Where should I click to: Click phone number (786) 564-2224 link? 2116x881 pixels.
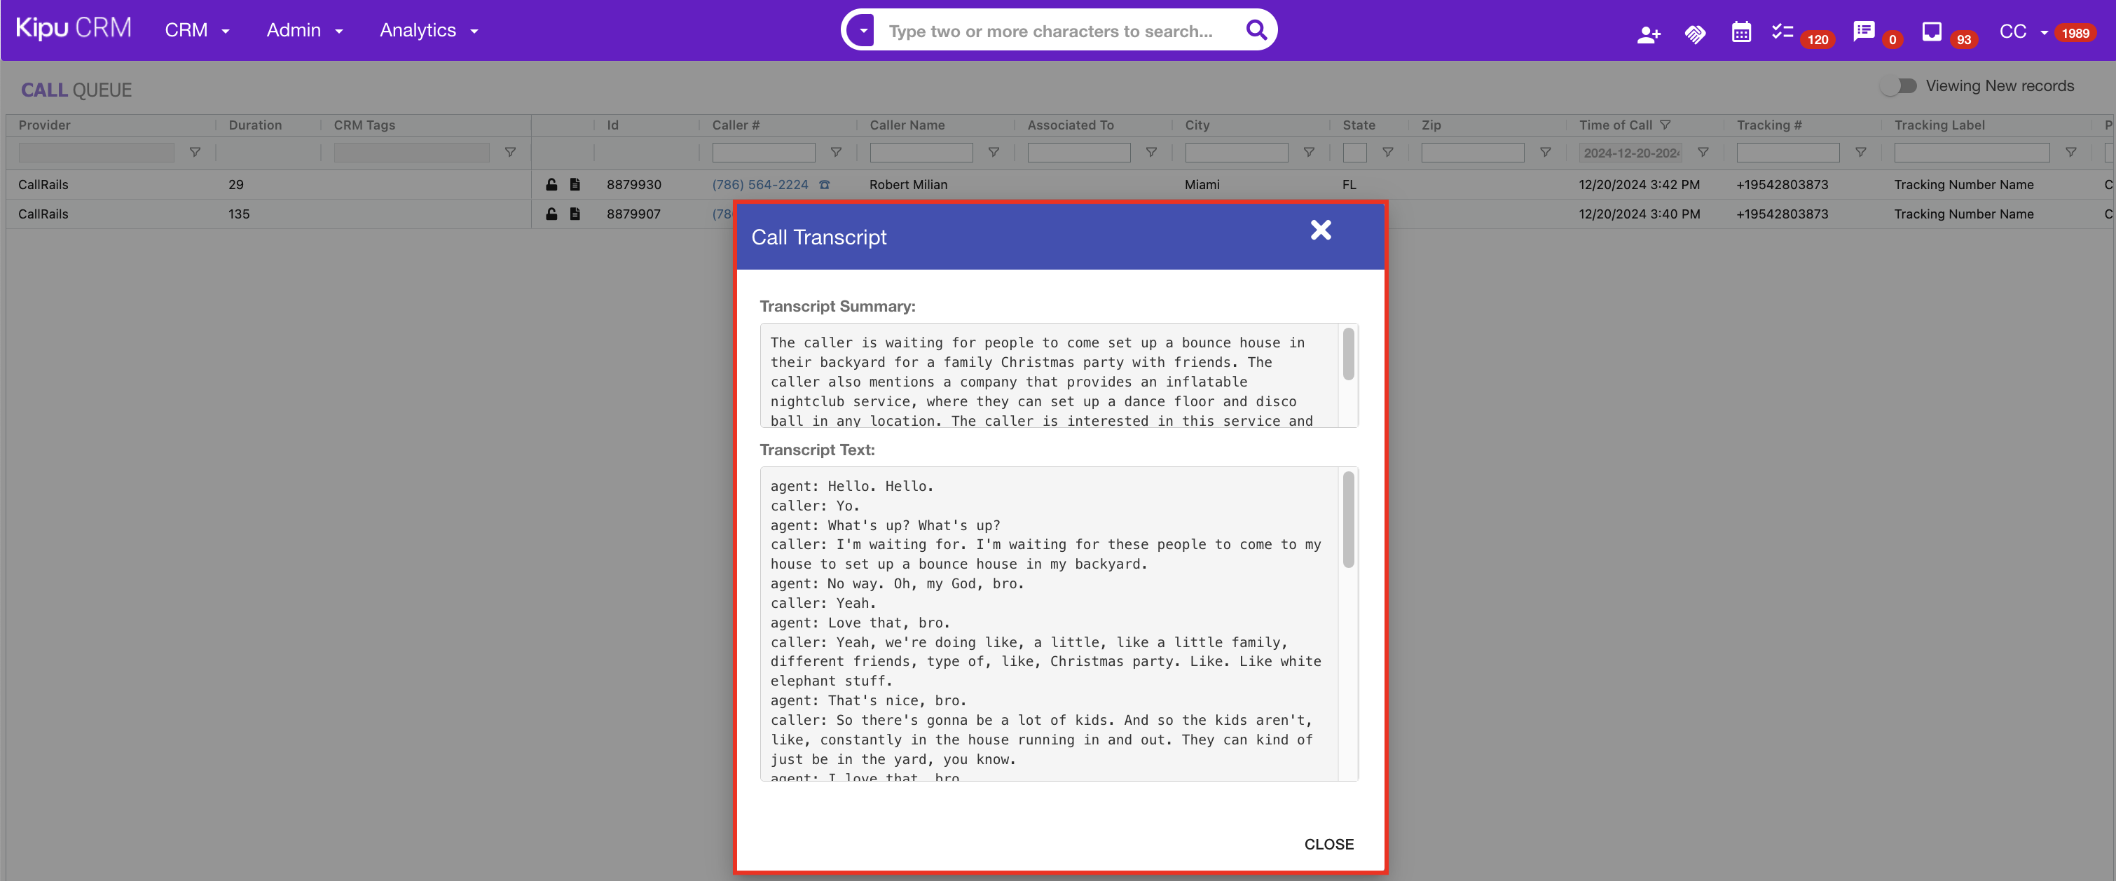[x=759, y=185]
